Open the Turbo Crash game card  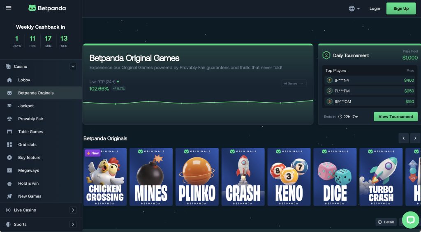click(381, 177)
